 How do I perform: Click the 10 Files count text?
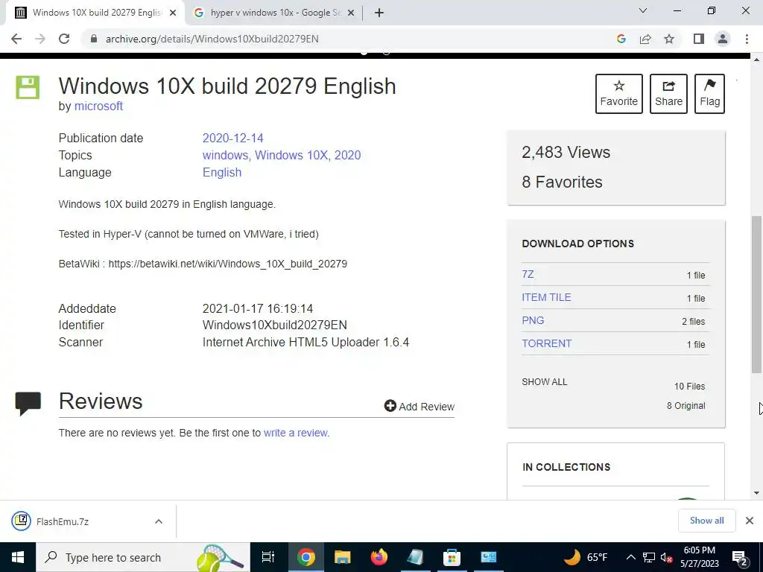click(689, 387)
